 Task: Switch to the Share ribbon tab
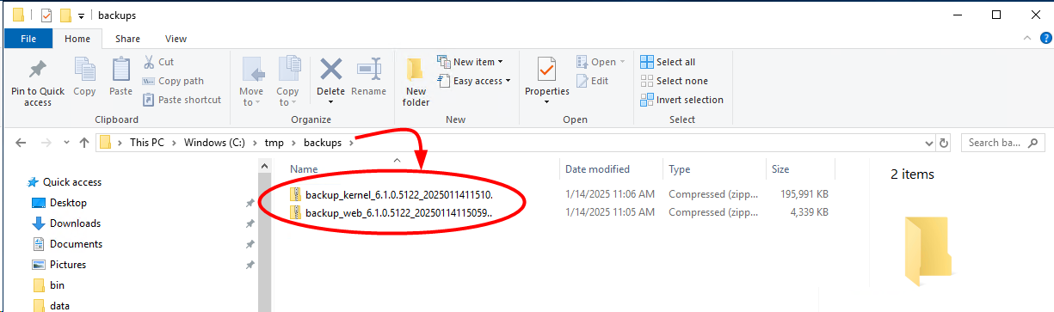coord(127,39)
